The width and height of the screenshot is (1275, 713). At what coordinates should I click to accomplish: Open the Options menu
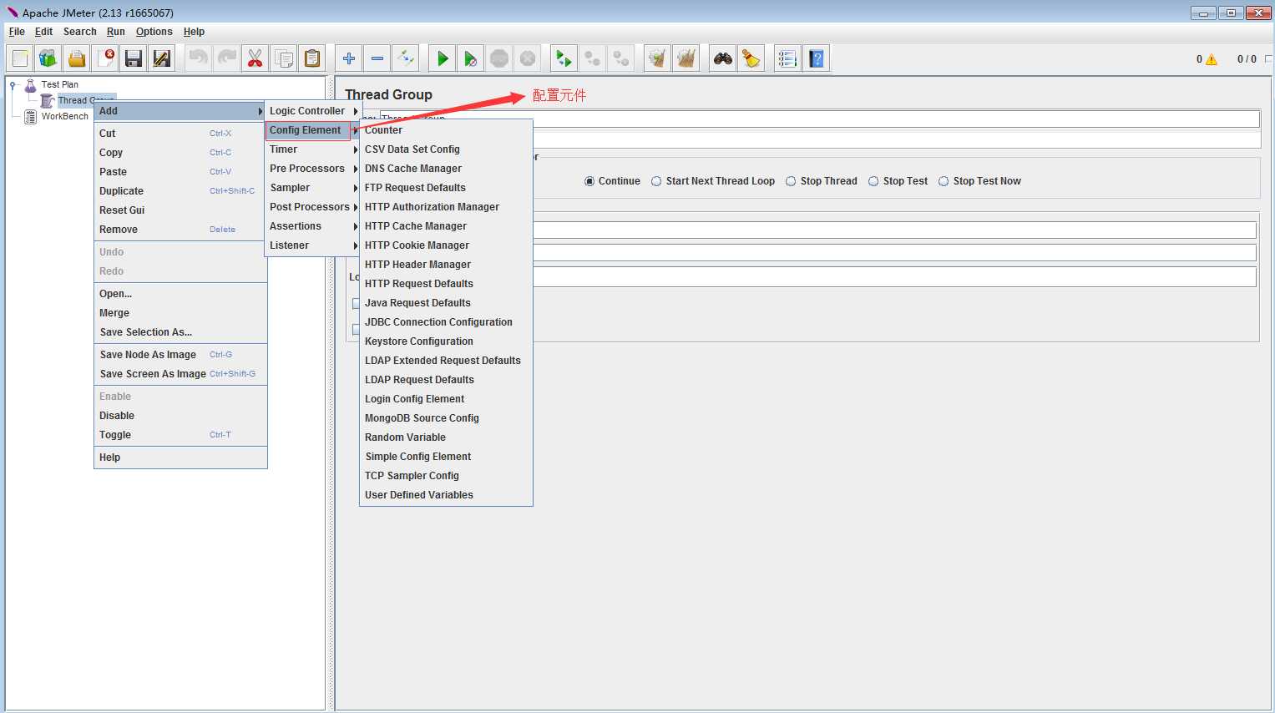pyautogui.click(x=154, y=32)
